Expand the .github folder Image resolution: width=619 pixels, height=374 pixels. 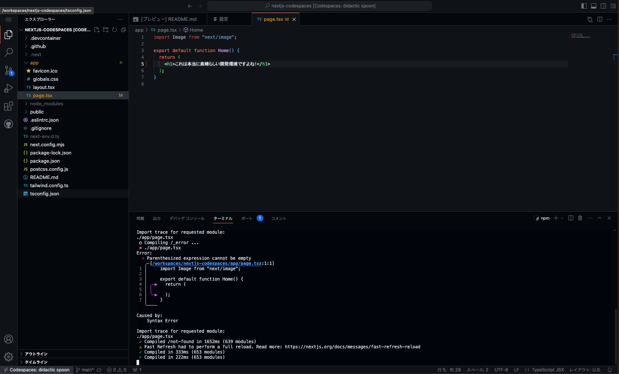pos(73,47)
